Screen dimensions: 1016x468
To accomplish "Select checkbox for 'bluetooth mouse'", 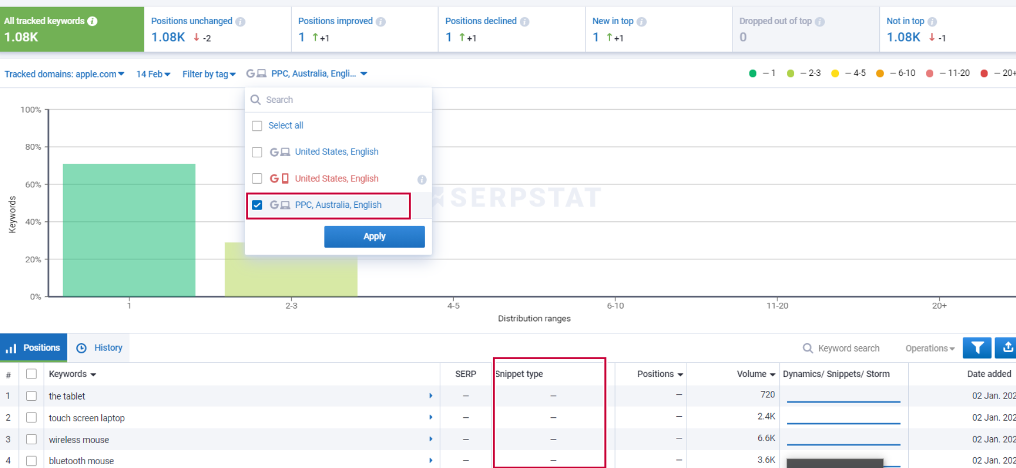I will click(32, 460).
